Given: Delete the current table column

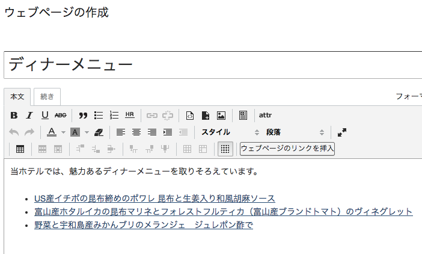Looking at the screenshot, I should (165, 149).
